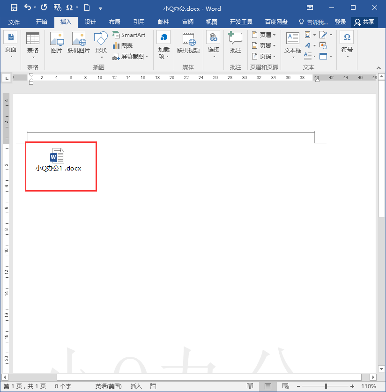Open the 加载项 add-ins menu
This screenshot has height=392, width=386.
pos(164,45)
